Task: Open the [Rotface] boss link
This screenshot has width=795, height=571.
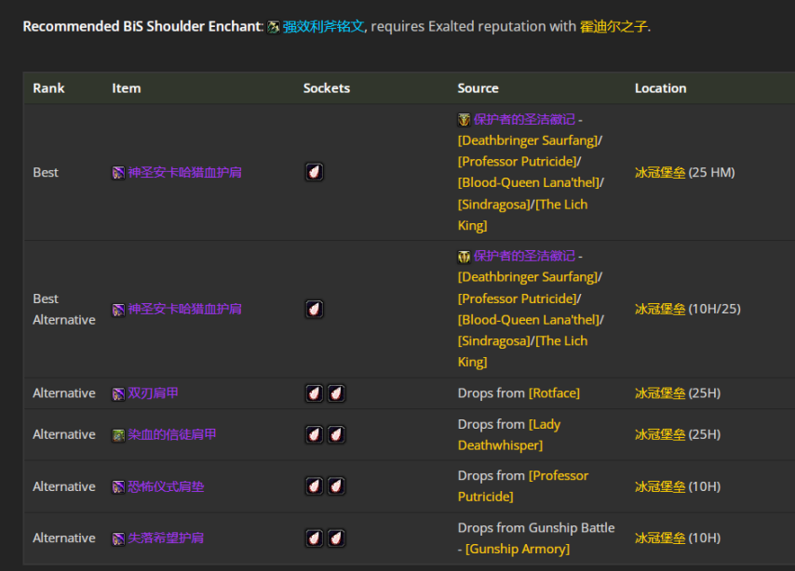Action: click(x=554, y=393)
